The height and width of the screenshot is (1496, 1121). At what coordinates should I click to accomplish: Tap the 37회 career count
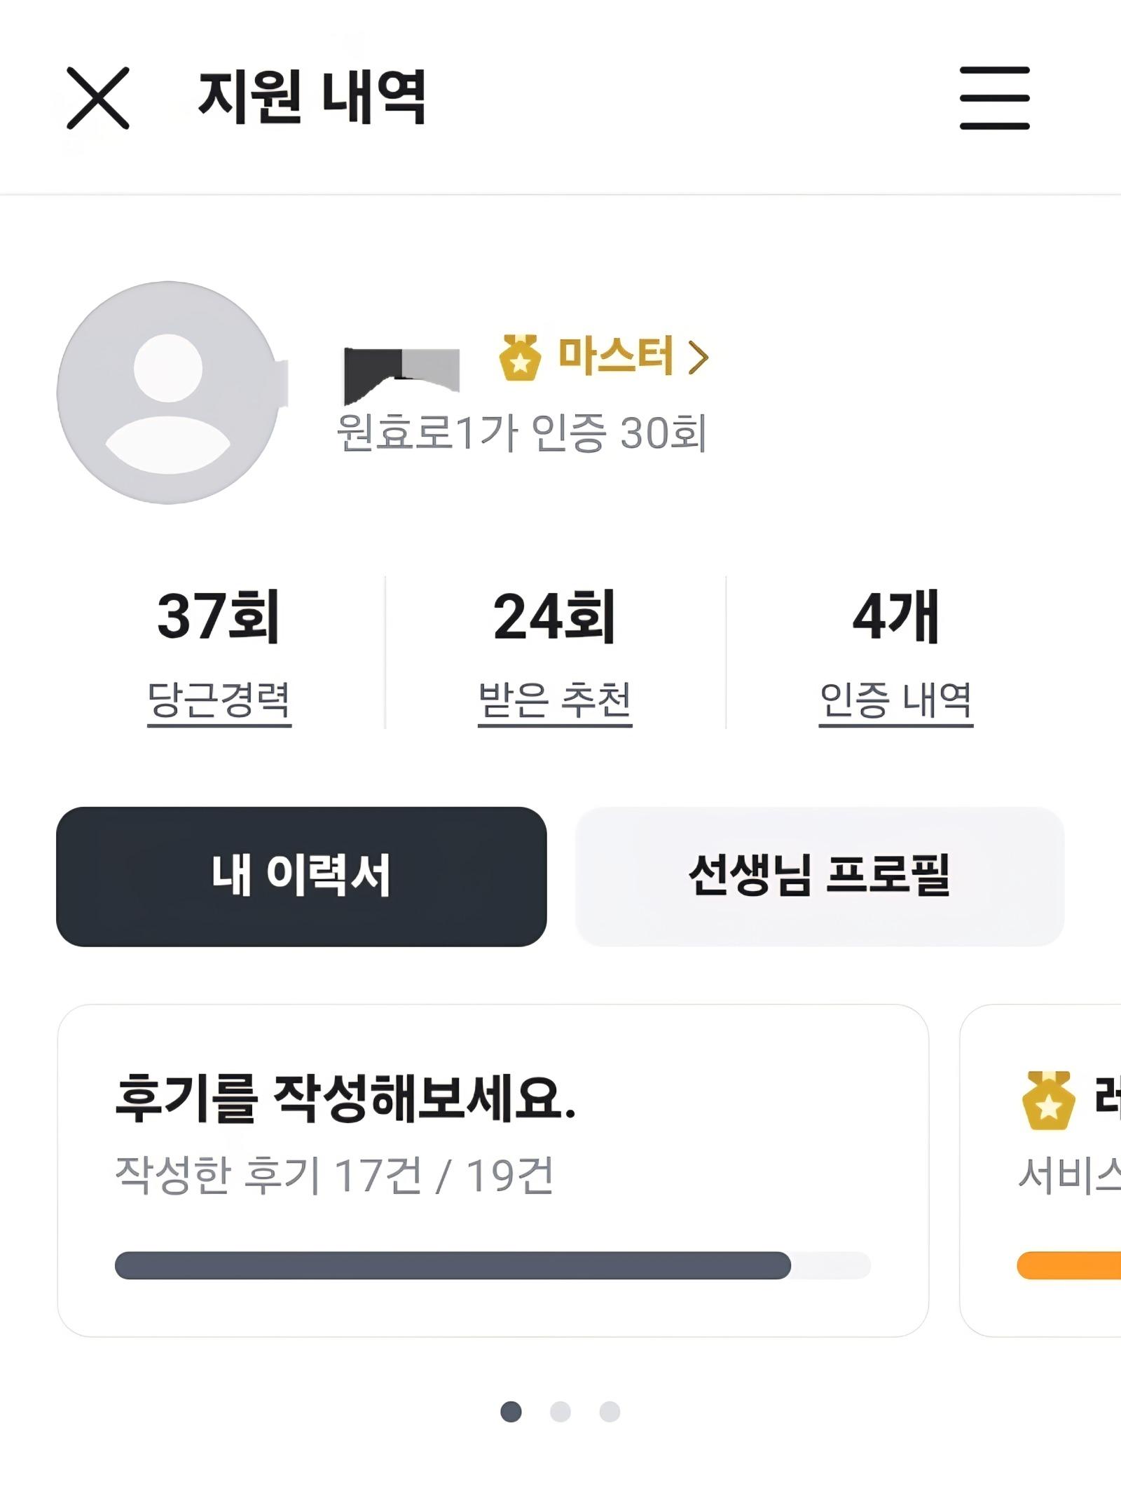(219, 616)
